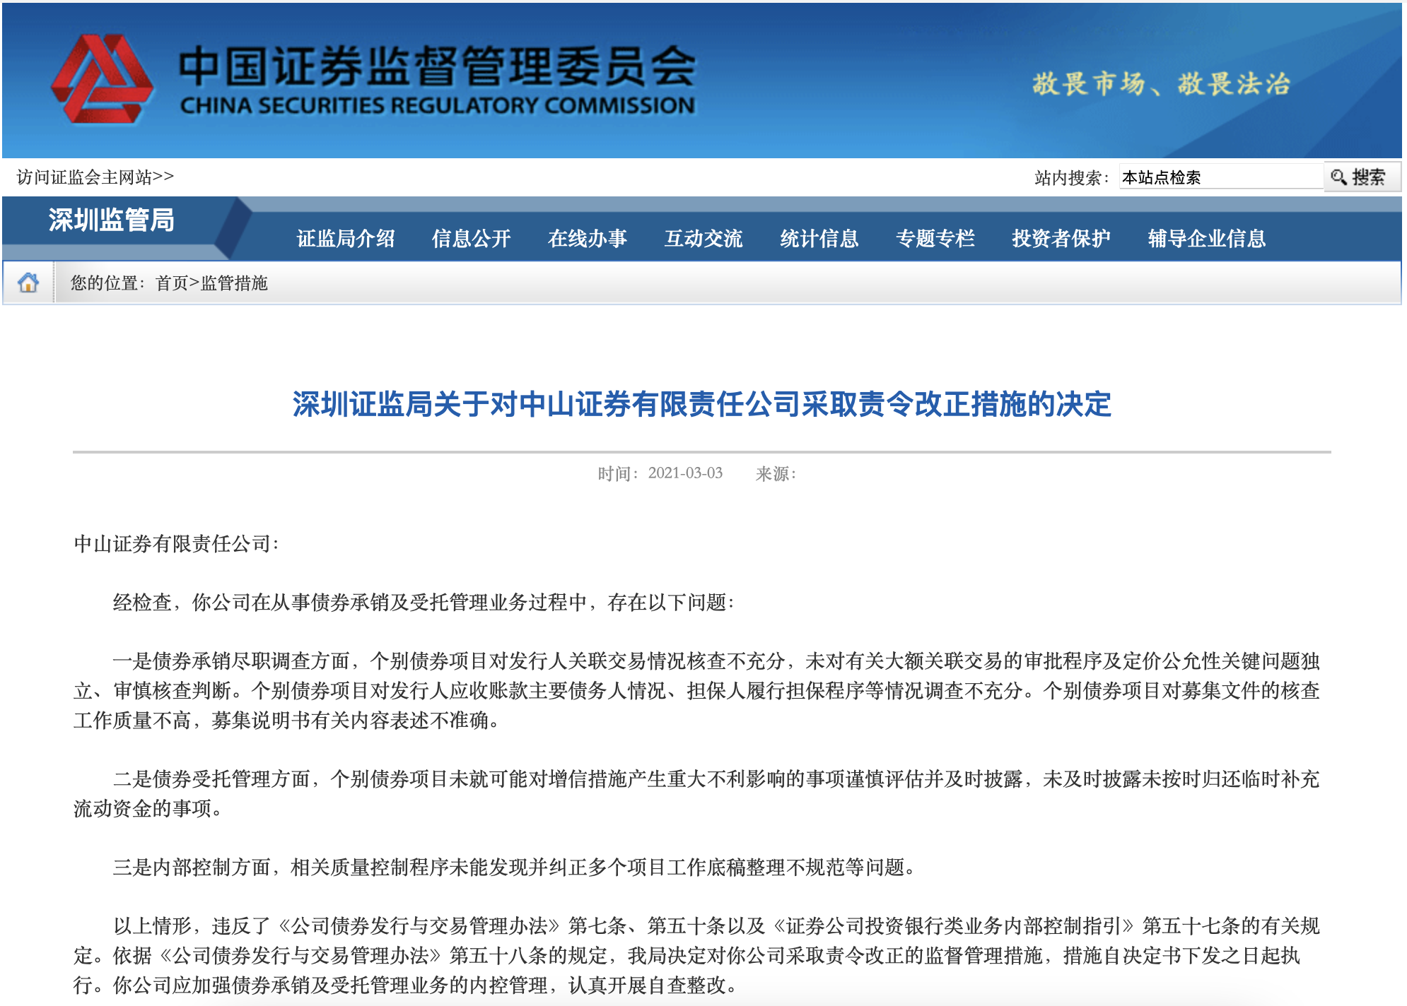Click the article title about 中山证券
1407x1006 pixels.
[x=702, y=404]
